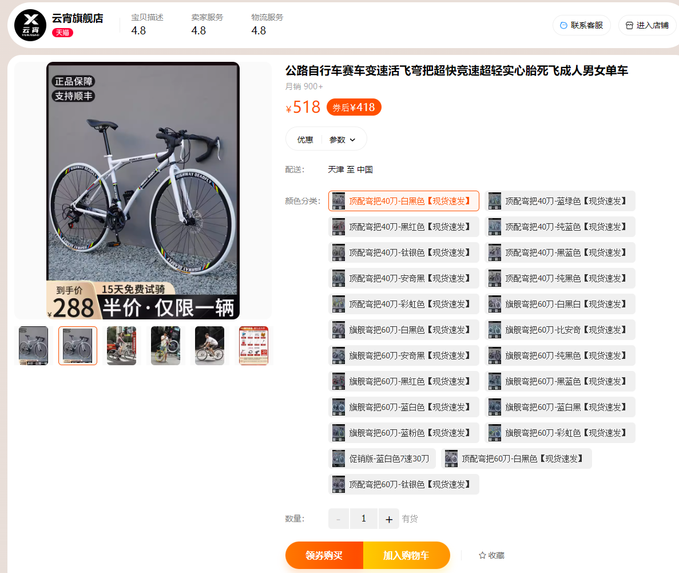Open the 配送 天津 至 中国 delivery selector
679x573 pixels.
(x=350, y=169)
